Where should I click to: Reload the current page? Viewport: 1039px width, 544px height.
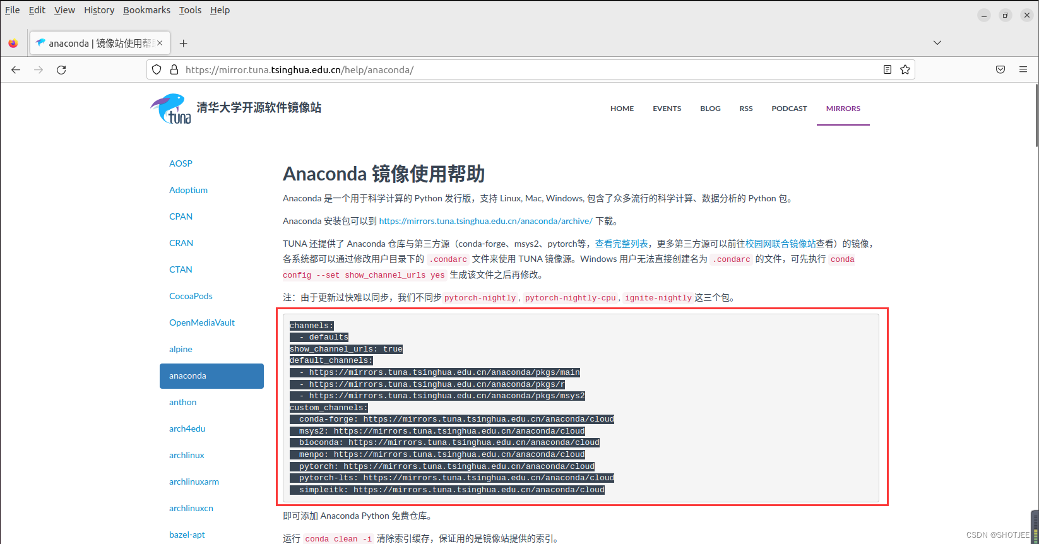coord(61,69)
